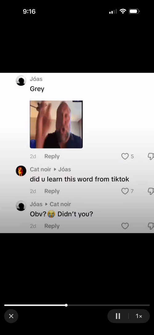Open Jóas's profile avatar beside "Grey"

pos(21,80)
